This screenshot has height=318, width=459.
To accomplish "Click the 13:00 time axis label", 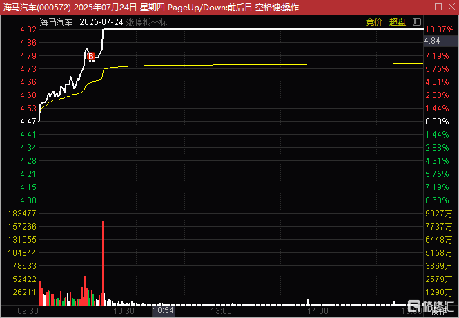I will [x=222, y=310].
